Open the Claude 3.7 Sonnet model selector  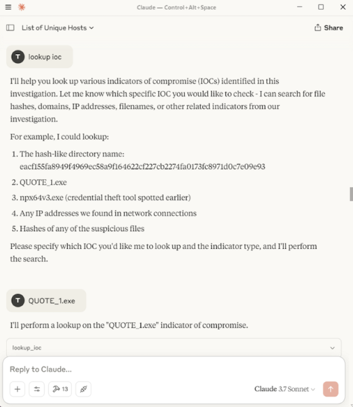coord(285,389)
